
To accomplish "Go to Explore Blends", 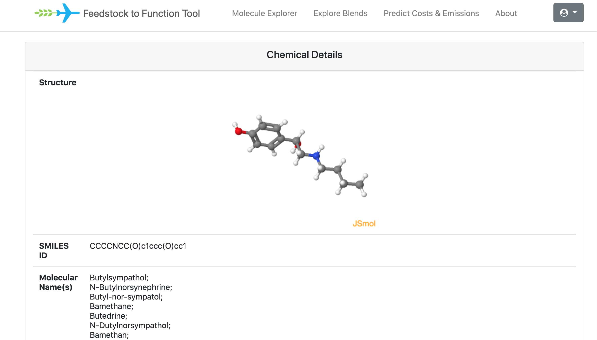I will 340,13.
